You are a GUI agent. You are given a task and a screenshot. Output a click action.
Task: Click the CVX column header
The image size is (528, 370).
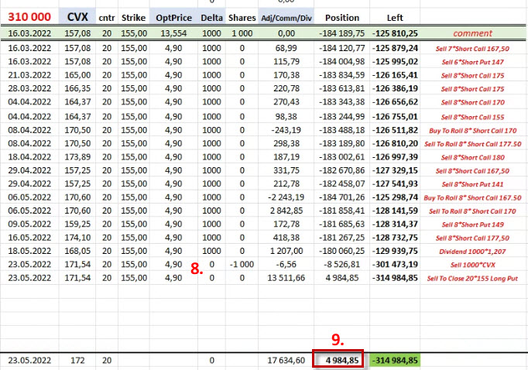coord(77,17)
